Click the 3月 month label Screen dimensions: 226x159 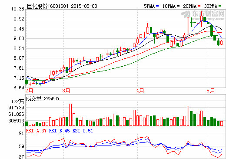pos(66,91)
